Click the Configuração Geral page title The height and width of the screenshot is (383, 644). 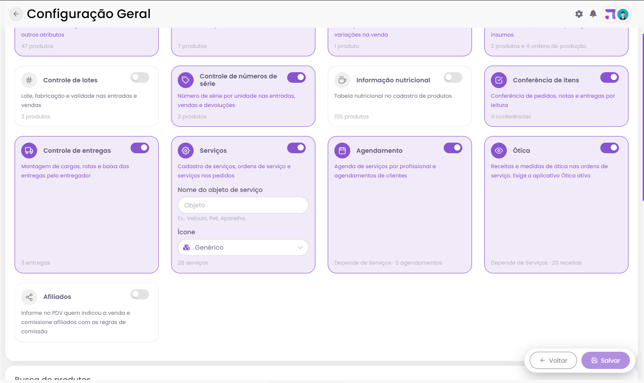[89, 14]
